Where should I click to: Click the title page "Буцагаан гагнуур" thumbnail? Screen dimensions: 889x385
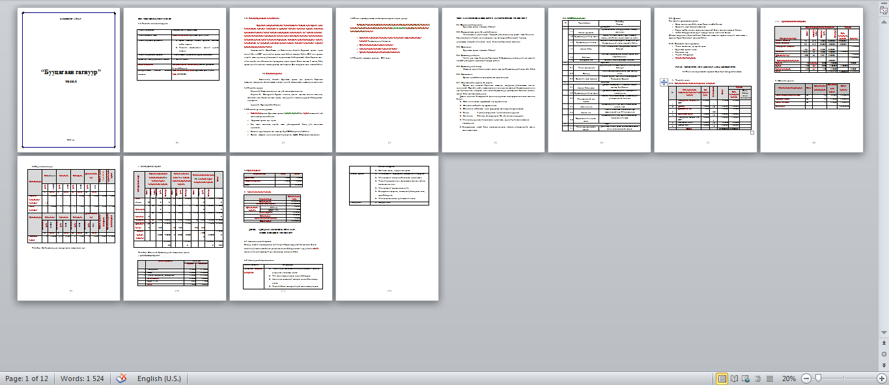click(69, 80)
